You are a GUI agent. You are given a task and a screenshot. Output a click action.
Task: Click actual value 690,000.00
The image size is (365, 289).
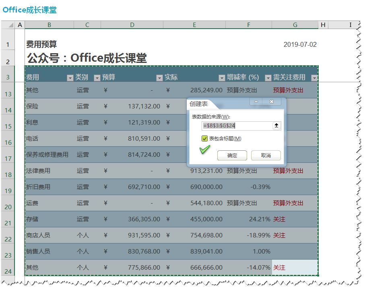click(206, 187)
